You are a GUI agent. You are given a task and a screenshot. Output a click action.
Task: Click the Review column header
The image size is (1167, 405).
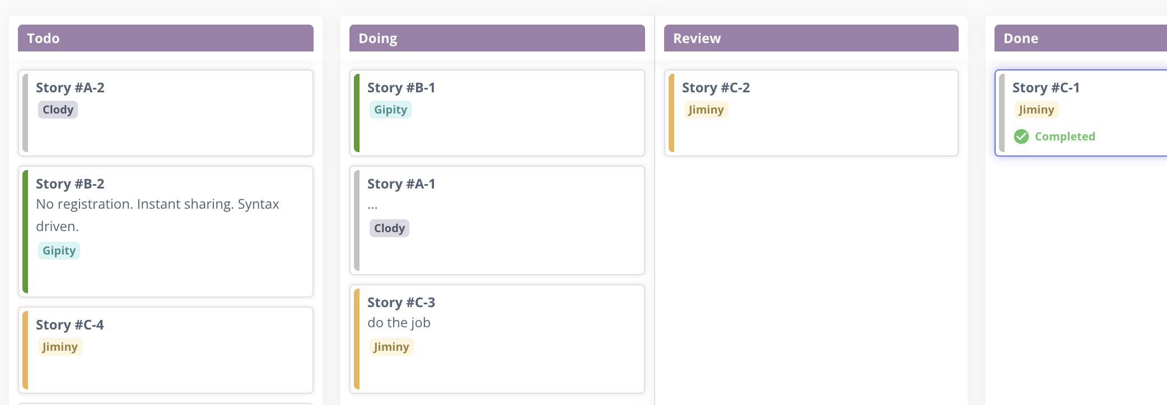tap(811, 38)
